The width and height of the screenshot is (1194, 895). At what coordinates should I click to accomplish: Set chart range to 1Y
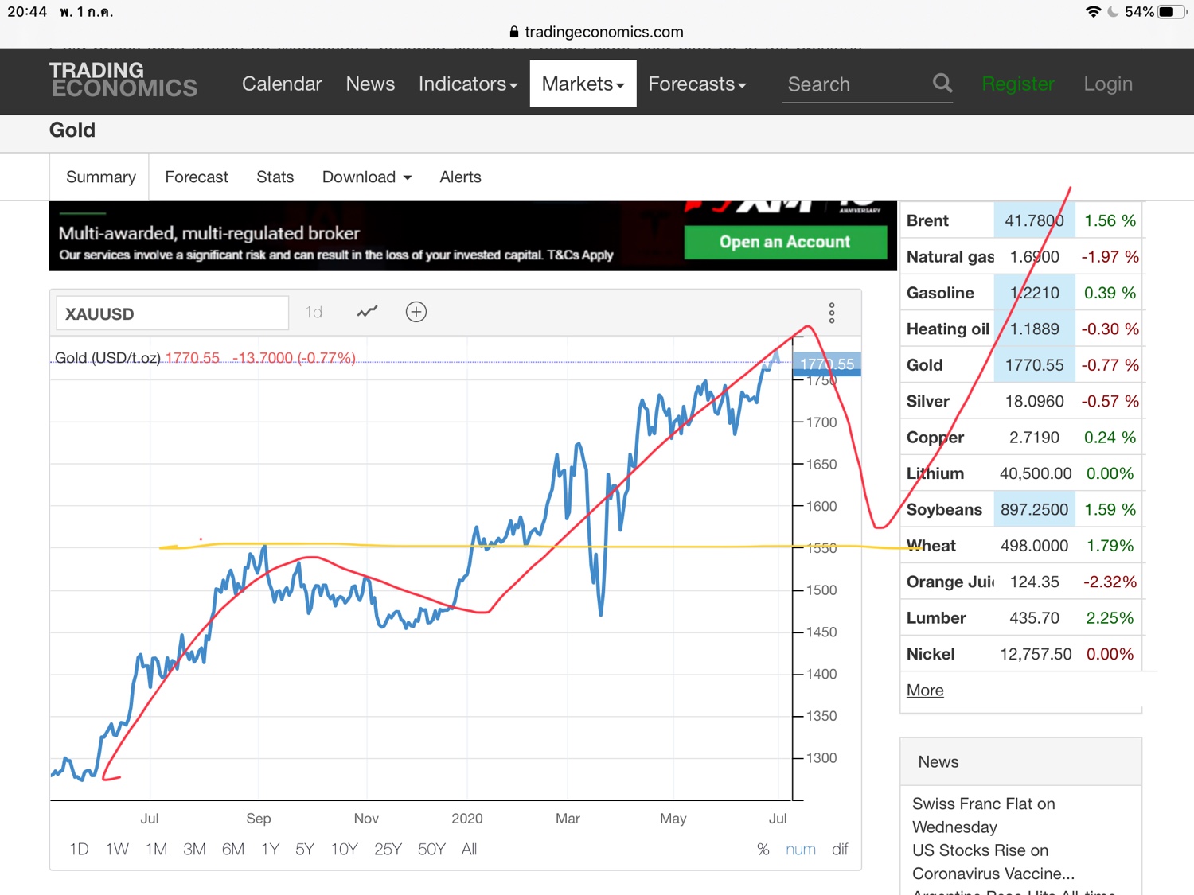271,849
